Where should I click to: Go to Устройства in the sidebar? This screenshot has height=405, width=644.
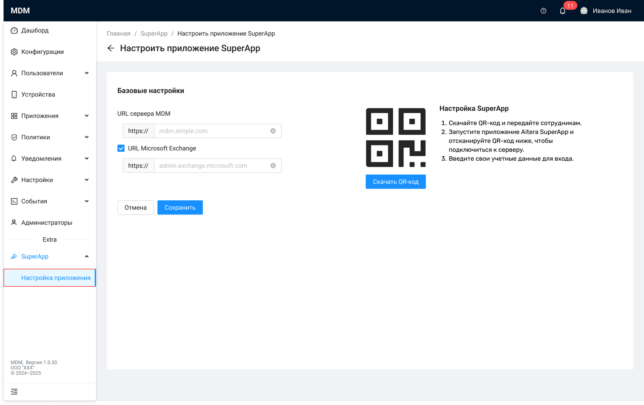click(x=38, y=94)
